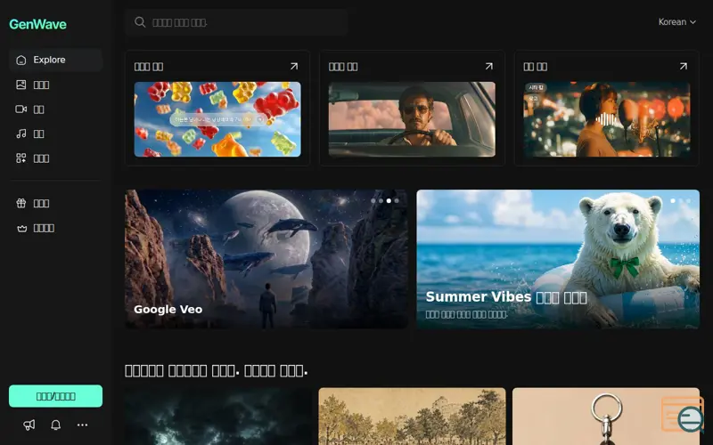This screenshot has height=445, width=713.
Task: Select second carousel dot on Summer Vibes banner
Action: click(x=681, y=201)
